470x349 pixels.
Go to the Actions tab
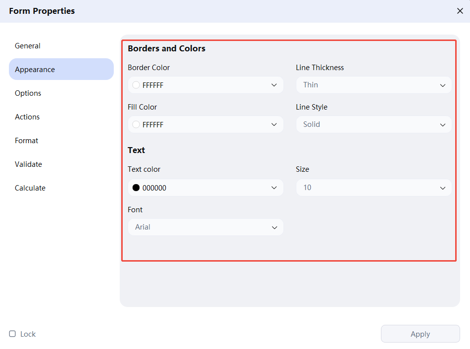pos(27,117)
